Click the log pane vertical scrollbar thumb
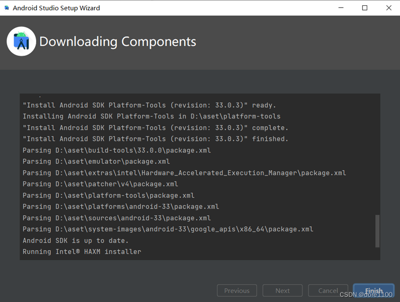This screenshot has height=302, width=400. [377, 231]
